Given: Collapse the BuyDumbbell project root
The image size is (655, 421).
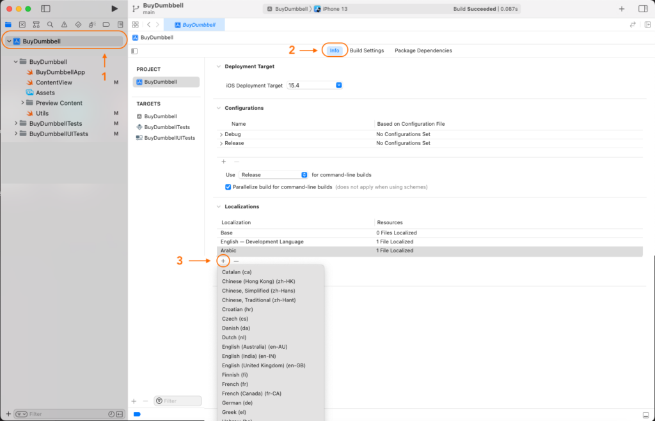Looking at the screenshot, I should coord(9,42).
